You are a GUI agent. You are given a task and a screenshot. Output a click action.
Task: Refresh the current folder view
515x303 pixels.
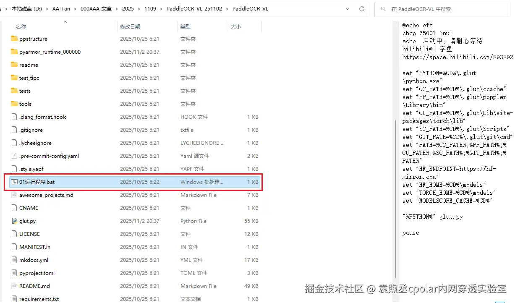(362, 9)
